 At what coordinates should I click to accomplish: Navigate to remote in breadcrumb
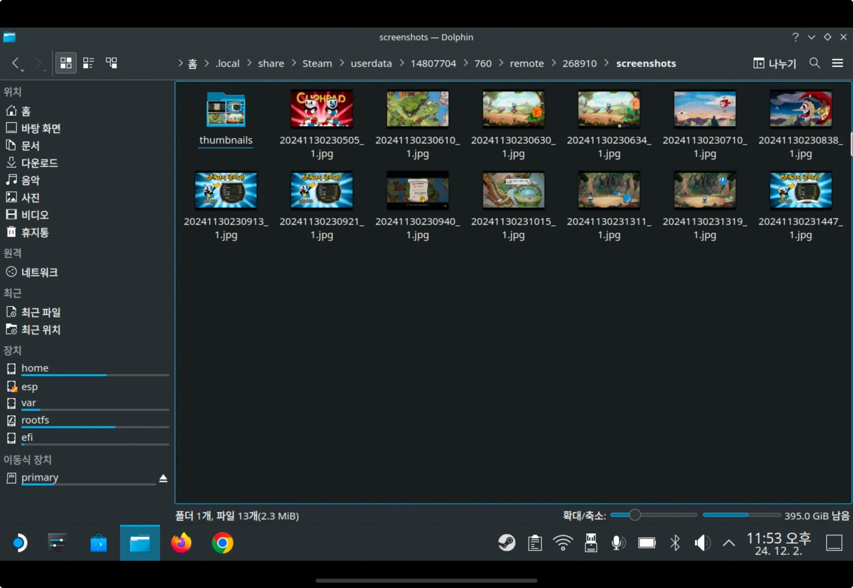coord(527,63)
